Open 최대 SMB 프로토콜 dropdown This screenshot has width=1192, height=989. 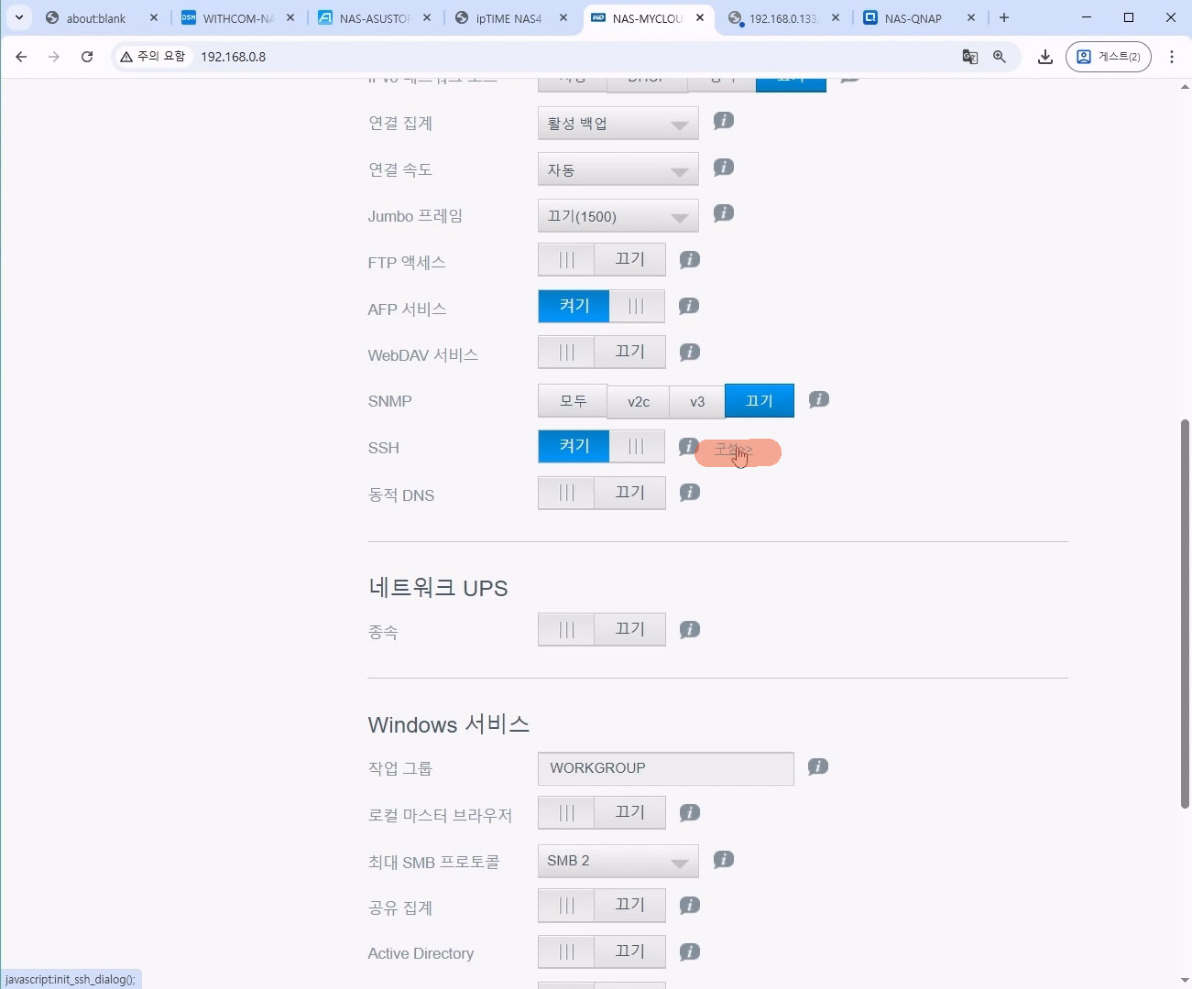(x=618, y=861)
